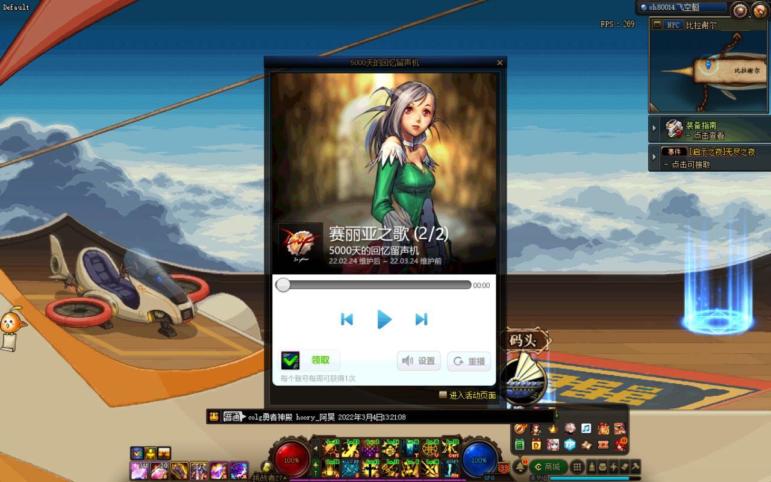This screenshot has width=771, height=482.
Task: Open the blue TP hexagon icon
Action: (570, 445)
